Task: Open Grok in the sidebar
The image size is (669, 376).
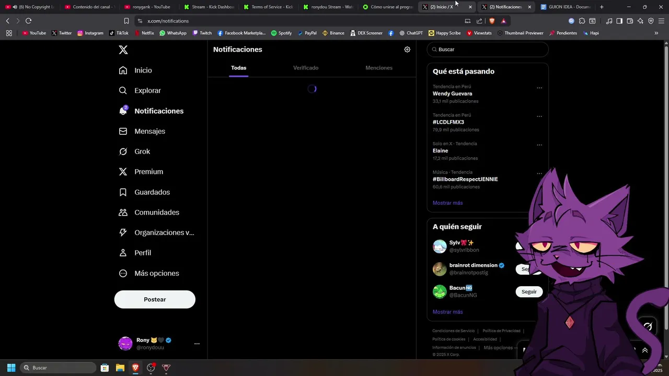Action: (135, 151)
